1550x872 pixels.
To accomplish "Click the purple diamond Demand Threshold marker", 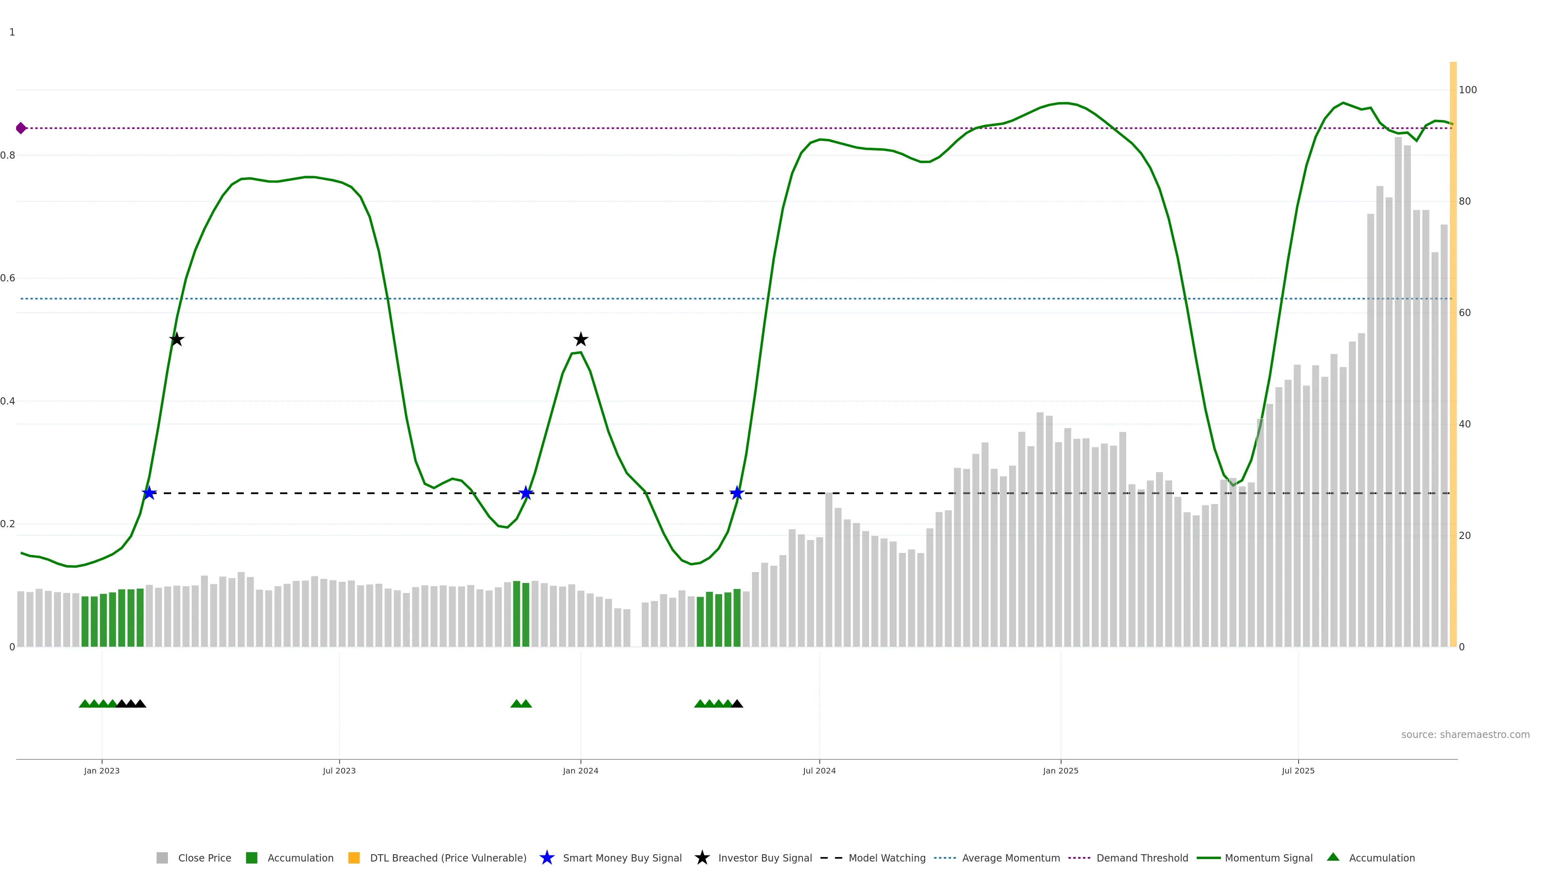I will [21, 128].
